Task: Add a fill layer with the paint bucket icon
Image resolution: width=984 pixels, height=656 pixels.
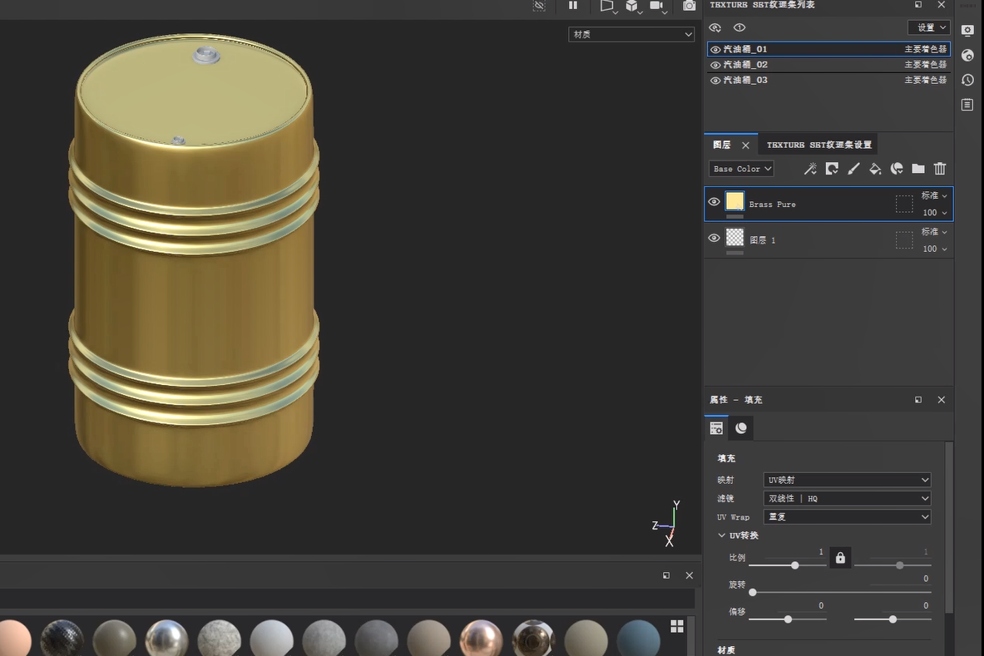Action: pos(875,169)
